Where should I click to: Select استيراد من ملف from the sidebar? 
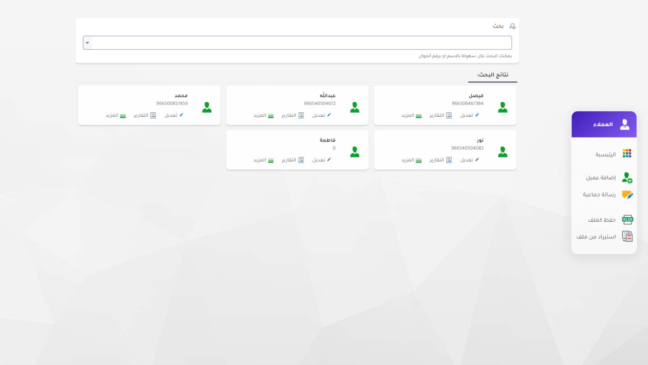(x=595, y=236)
